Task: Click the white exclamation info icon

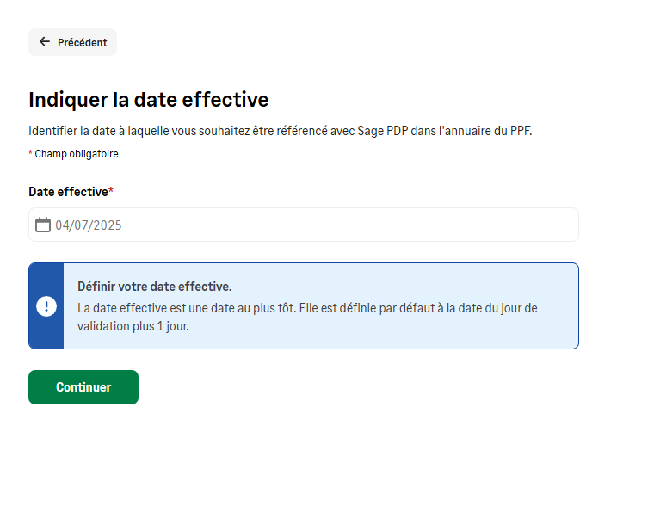Action: 46,306
